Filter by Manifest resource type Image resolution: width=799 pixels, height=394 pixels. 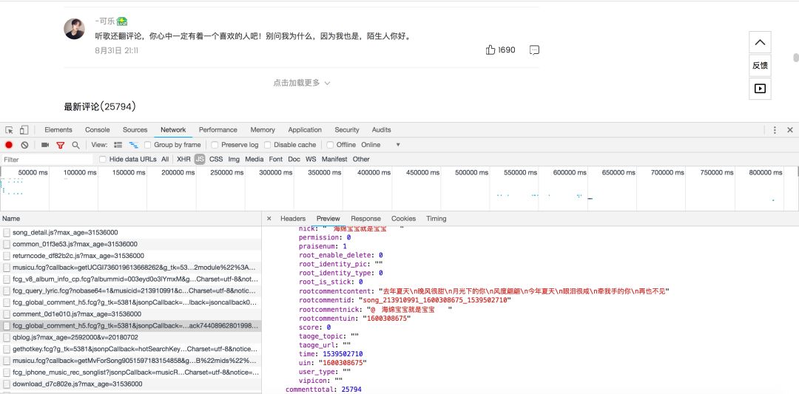click(x=334, y=160)
